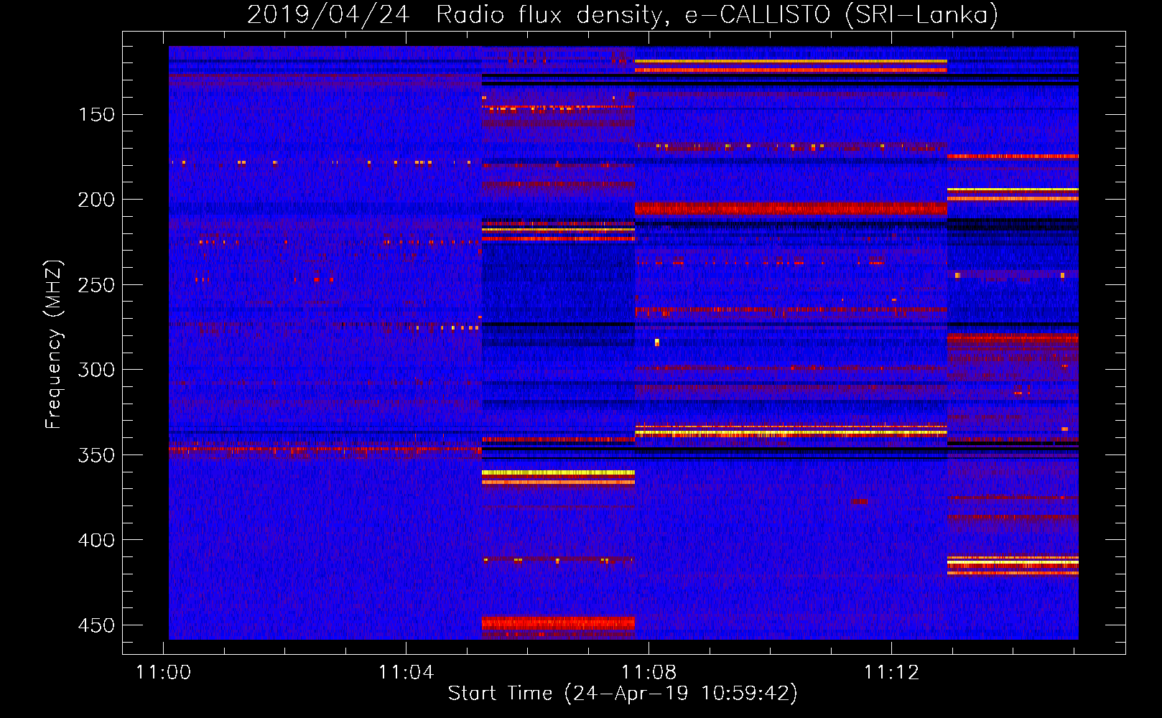Click the 11:08 time tick label
Screen dimensions: 1162x718
pos(649,673)
